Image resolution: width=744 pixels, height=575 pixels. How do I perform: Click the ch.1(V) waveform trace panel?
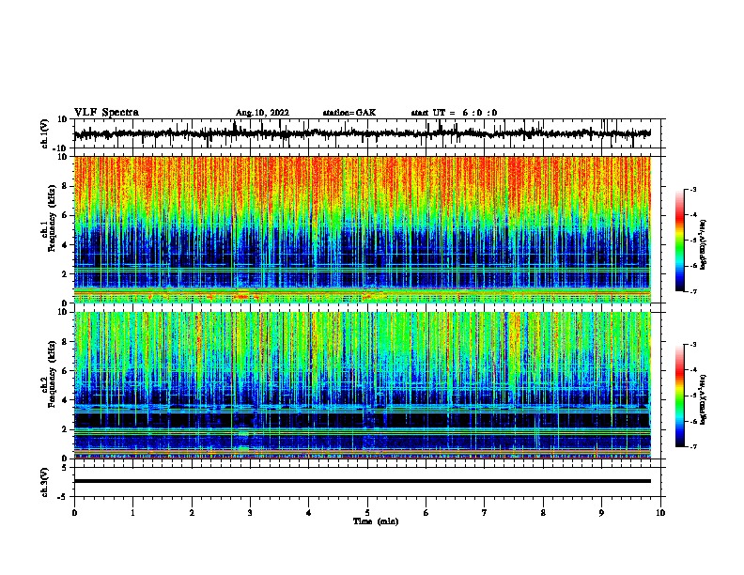[x=367, y=133]
